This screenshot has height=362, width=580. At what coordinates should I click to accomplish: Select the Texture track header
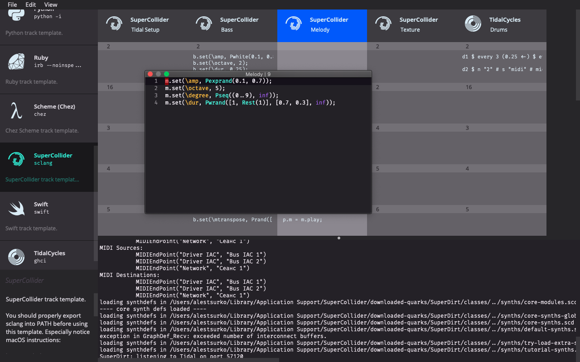tap(411, 26)
